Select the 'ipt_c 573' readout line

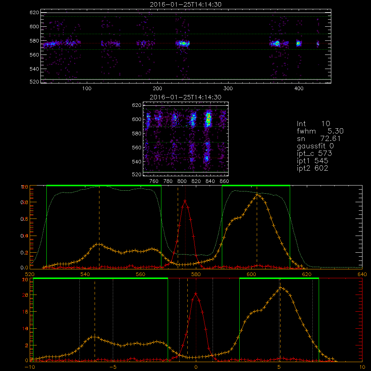(x=315, y=154)
